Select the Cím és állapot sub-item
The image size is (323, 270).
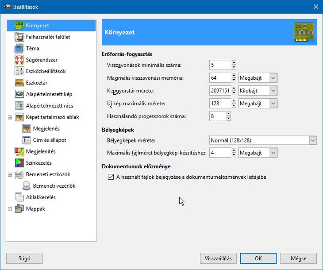tap(49, 140)
